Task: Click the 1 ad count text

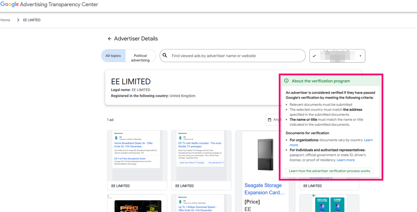Action: [110, 120]
